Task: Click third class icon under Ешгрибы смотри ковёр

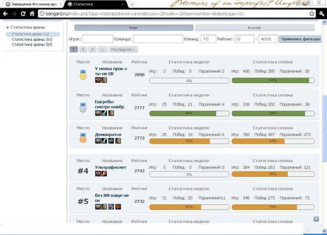Action: pos(111,113)
